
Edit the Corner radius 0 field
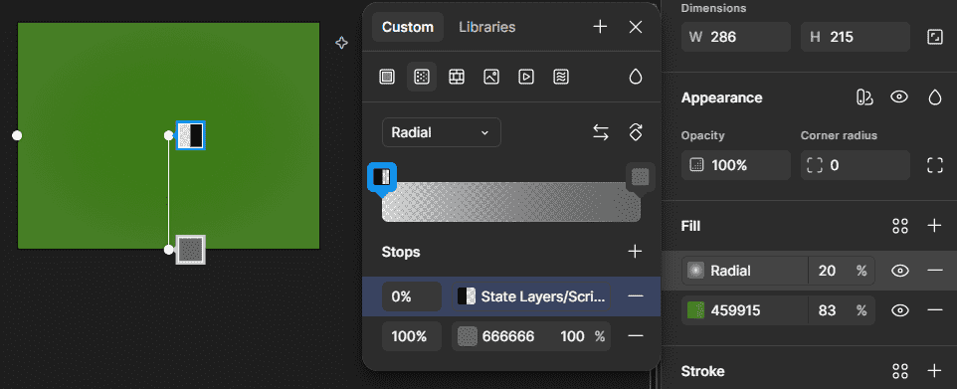coord(856,165)
